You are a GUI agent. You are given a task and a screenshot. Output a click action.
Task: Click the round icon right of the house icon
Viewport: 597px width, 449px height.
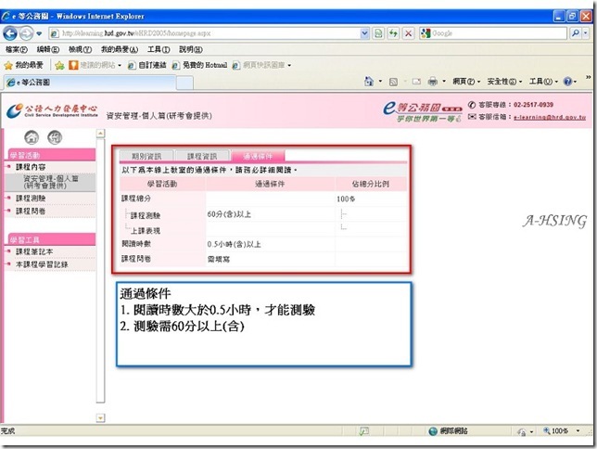click(x=55, y=137)
